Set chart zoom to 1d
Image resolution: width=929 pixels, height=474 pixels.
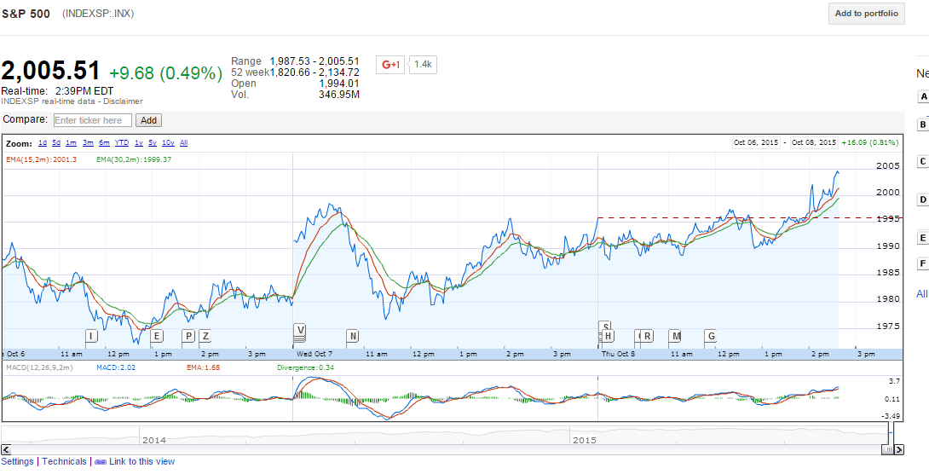pos(43,143)
